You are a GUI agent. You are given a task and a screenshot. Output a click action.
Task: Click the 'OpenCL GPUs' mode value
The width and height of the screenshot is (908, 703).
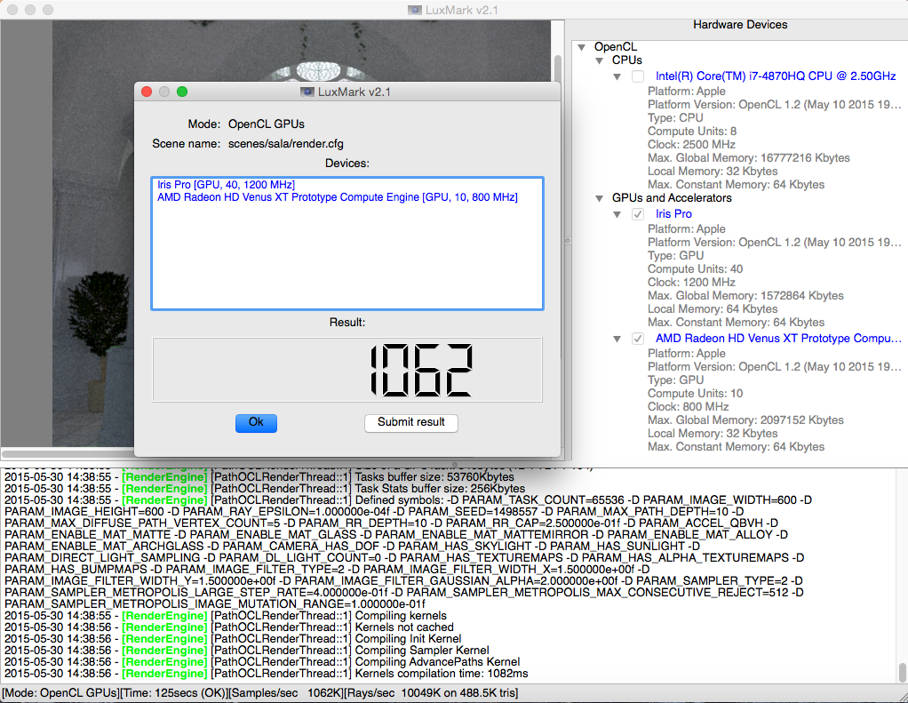tap(266, 124)
